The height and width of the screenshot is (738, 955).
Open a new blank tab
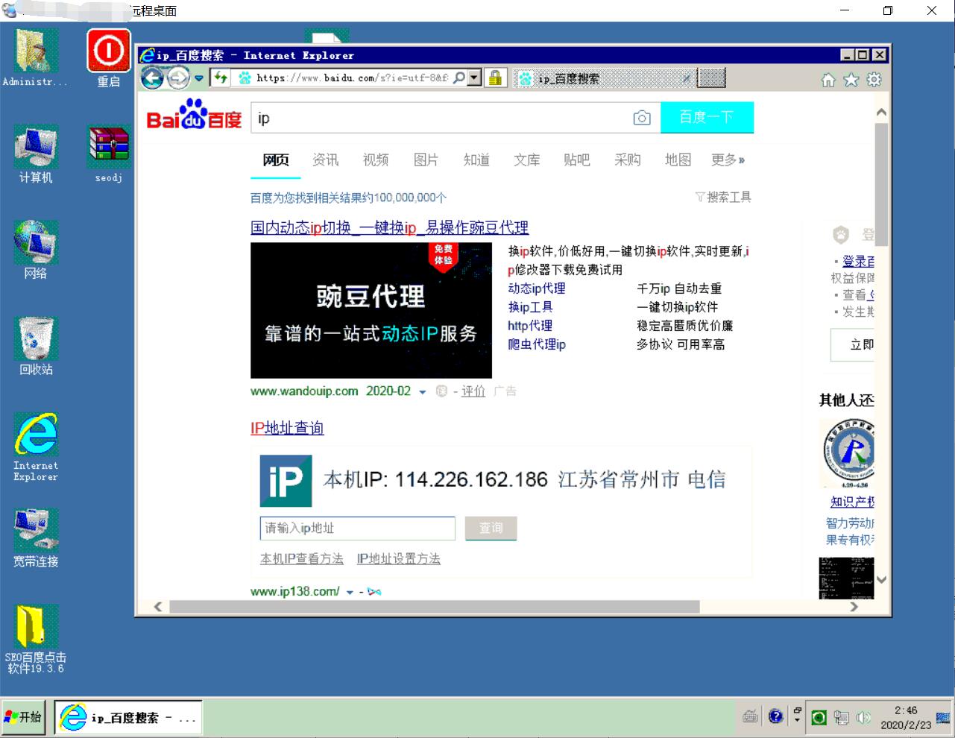pyautogui.click(x=713, y=78)
